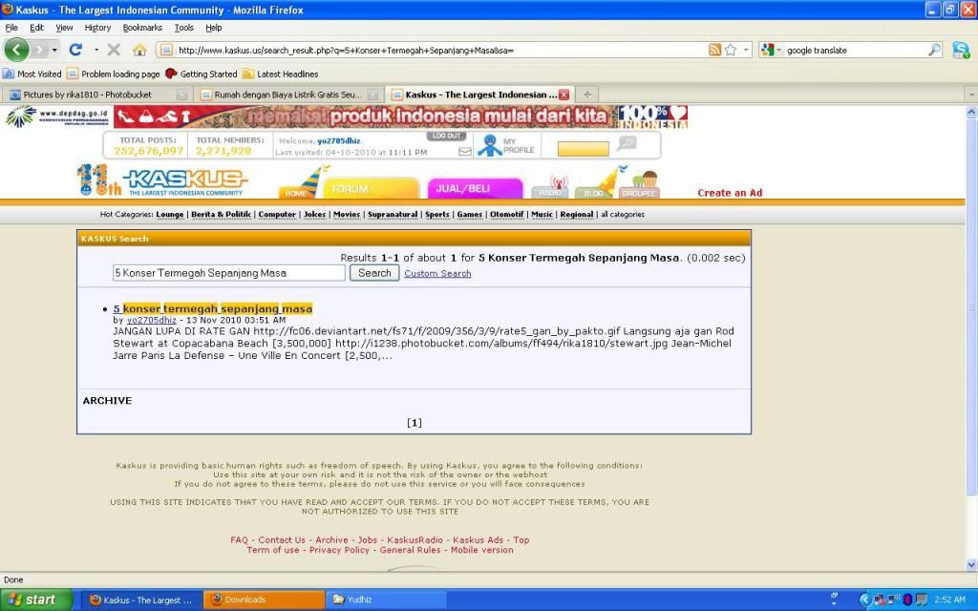Open the View menu
The image size is (978, 611).
click(x=64, y=28)
